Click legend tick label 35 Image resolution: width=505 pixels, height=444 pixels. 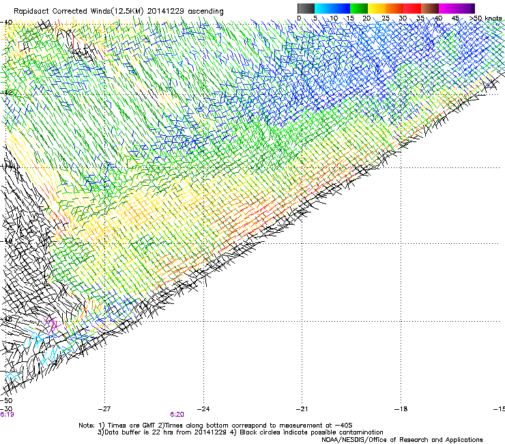coord(420,18)
